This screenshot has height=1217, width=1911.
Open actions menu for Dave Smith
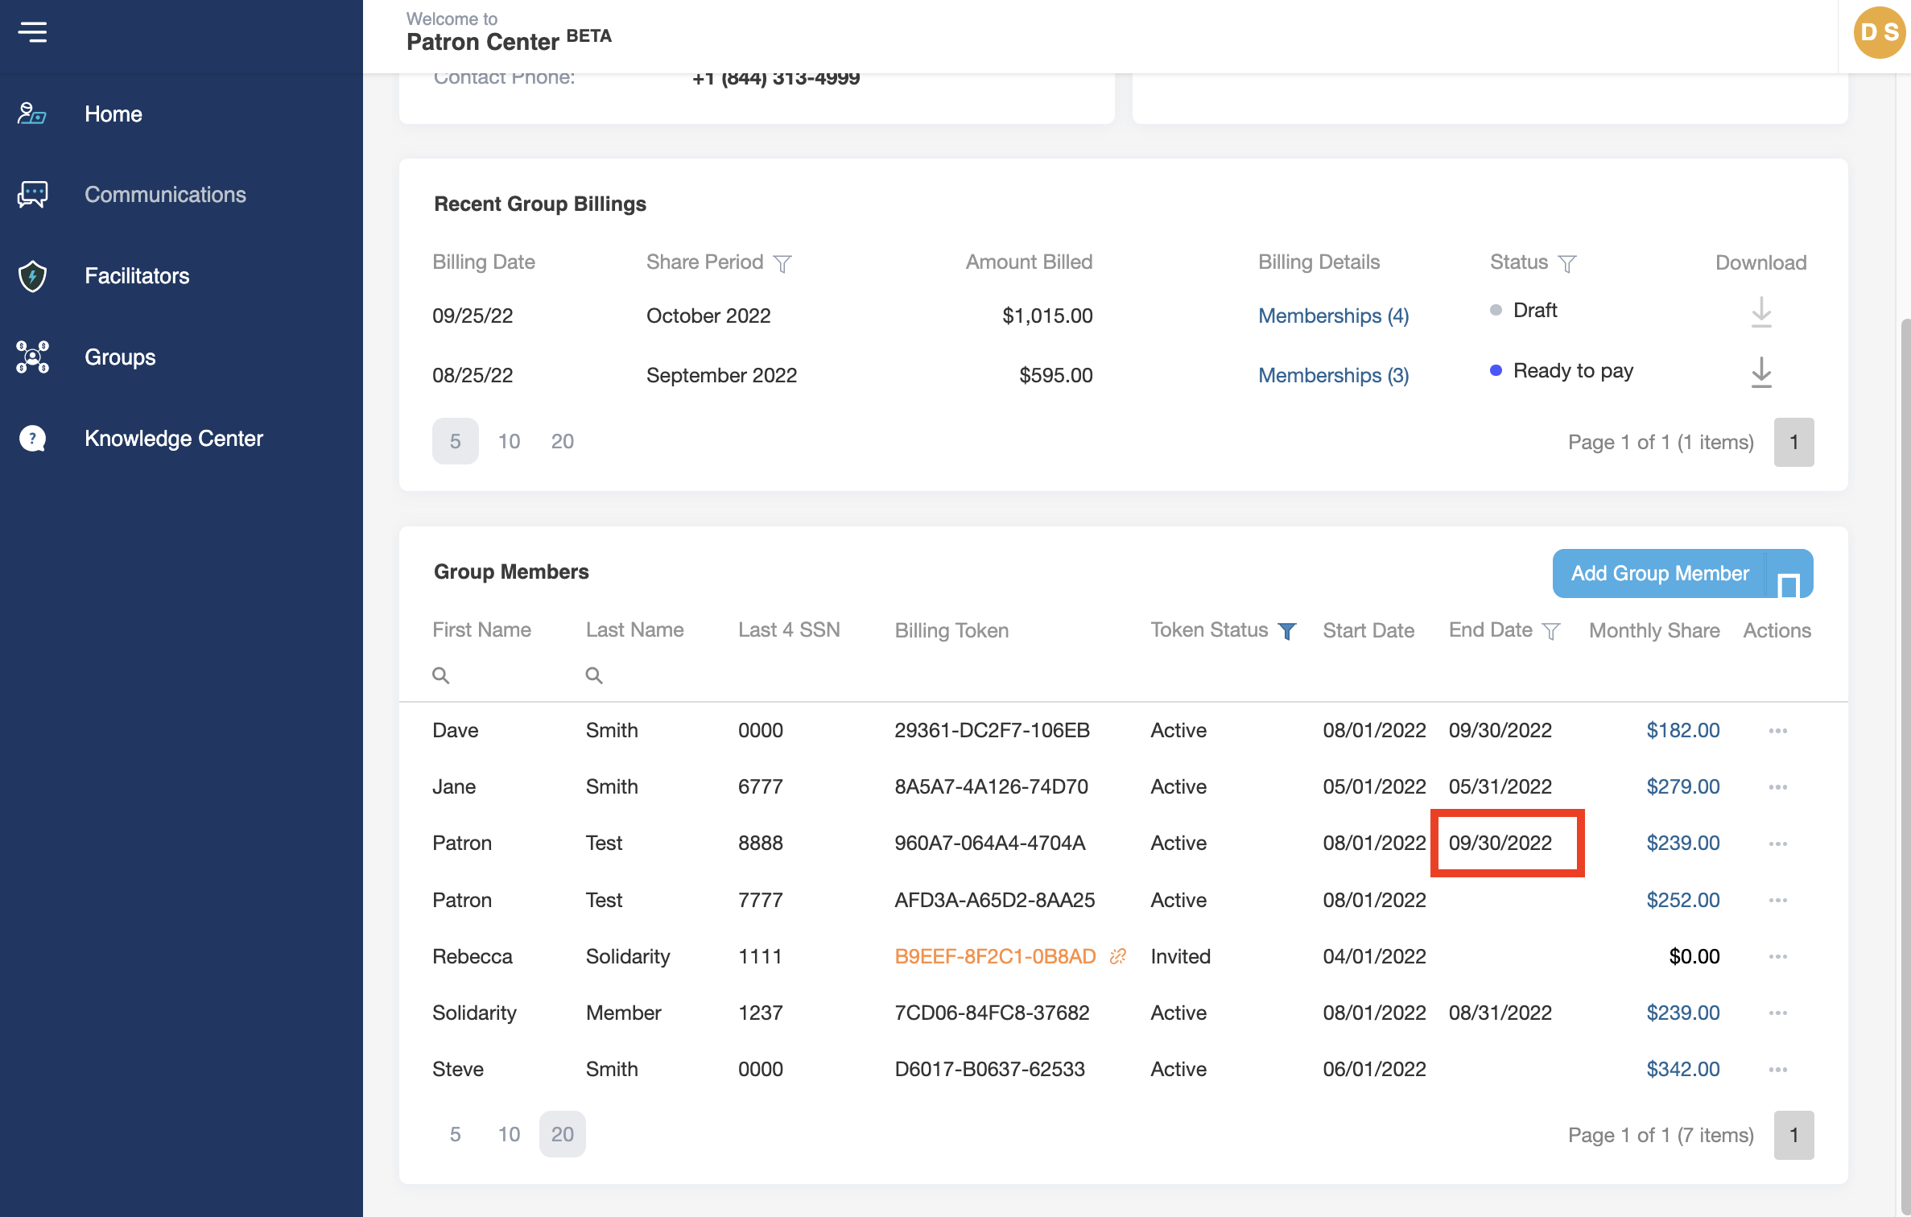(x=1777, y=731)
